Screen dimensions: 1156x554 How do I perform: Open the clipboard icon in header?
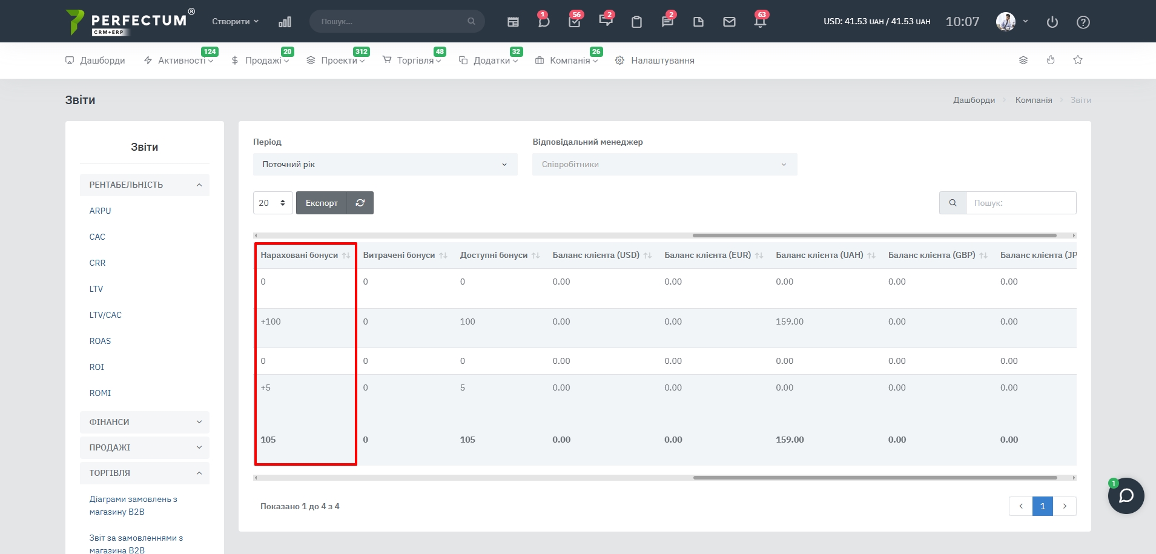point(636,22)
